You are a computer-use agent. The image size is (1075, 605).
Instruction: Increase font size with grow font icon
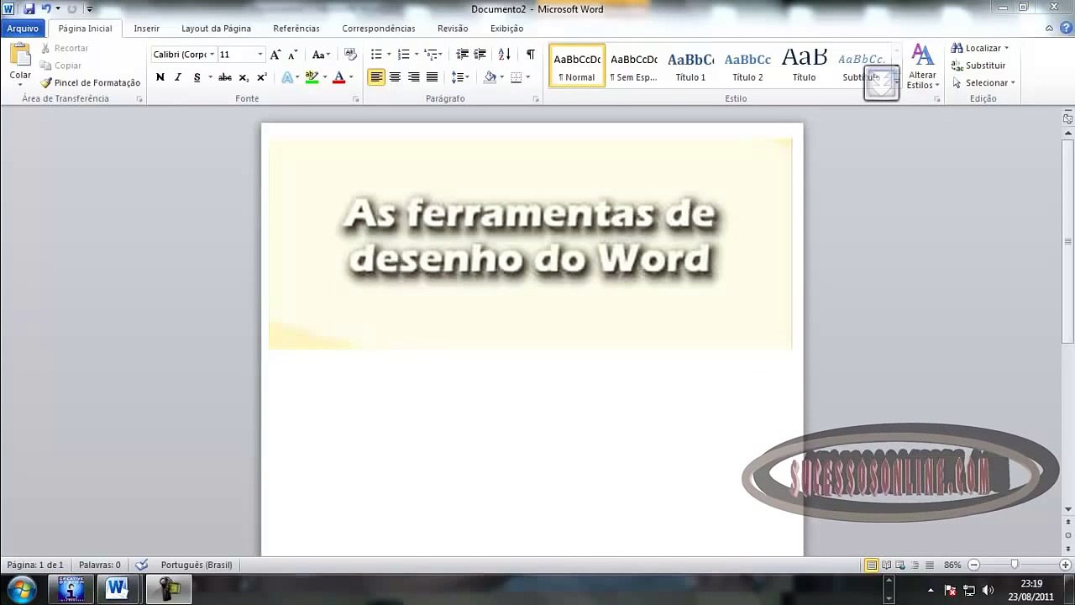point(275,55)
